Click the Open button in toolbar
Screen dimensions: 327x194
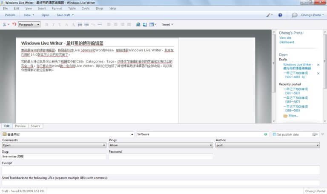coord(45,15)
